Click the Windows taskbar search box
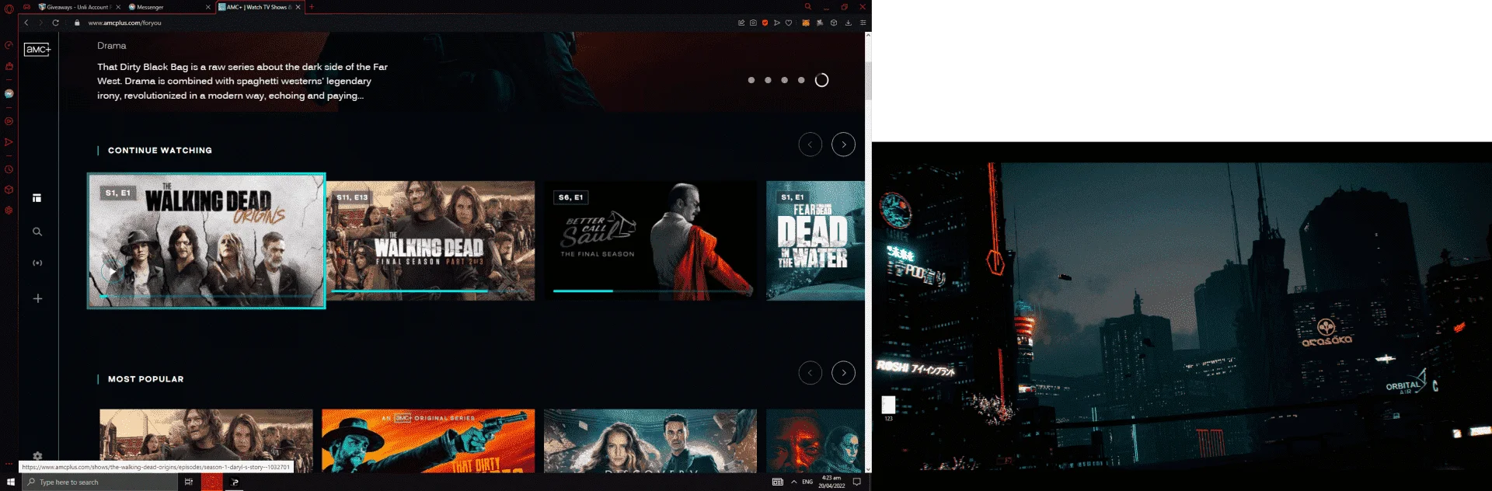The height and width of the screenshot is (491, 1492). point(101,482)
